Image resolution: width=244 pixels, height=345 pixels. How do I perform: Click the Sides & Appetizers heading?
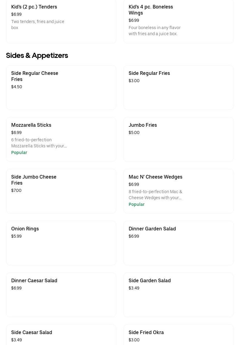[x=37, y=55]
